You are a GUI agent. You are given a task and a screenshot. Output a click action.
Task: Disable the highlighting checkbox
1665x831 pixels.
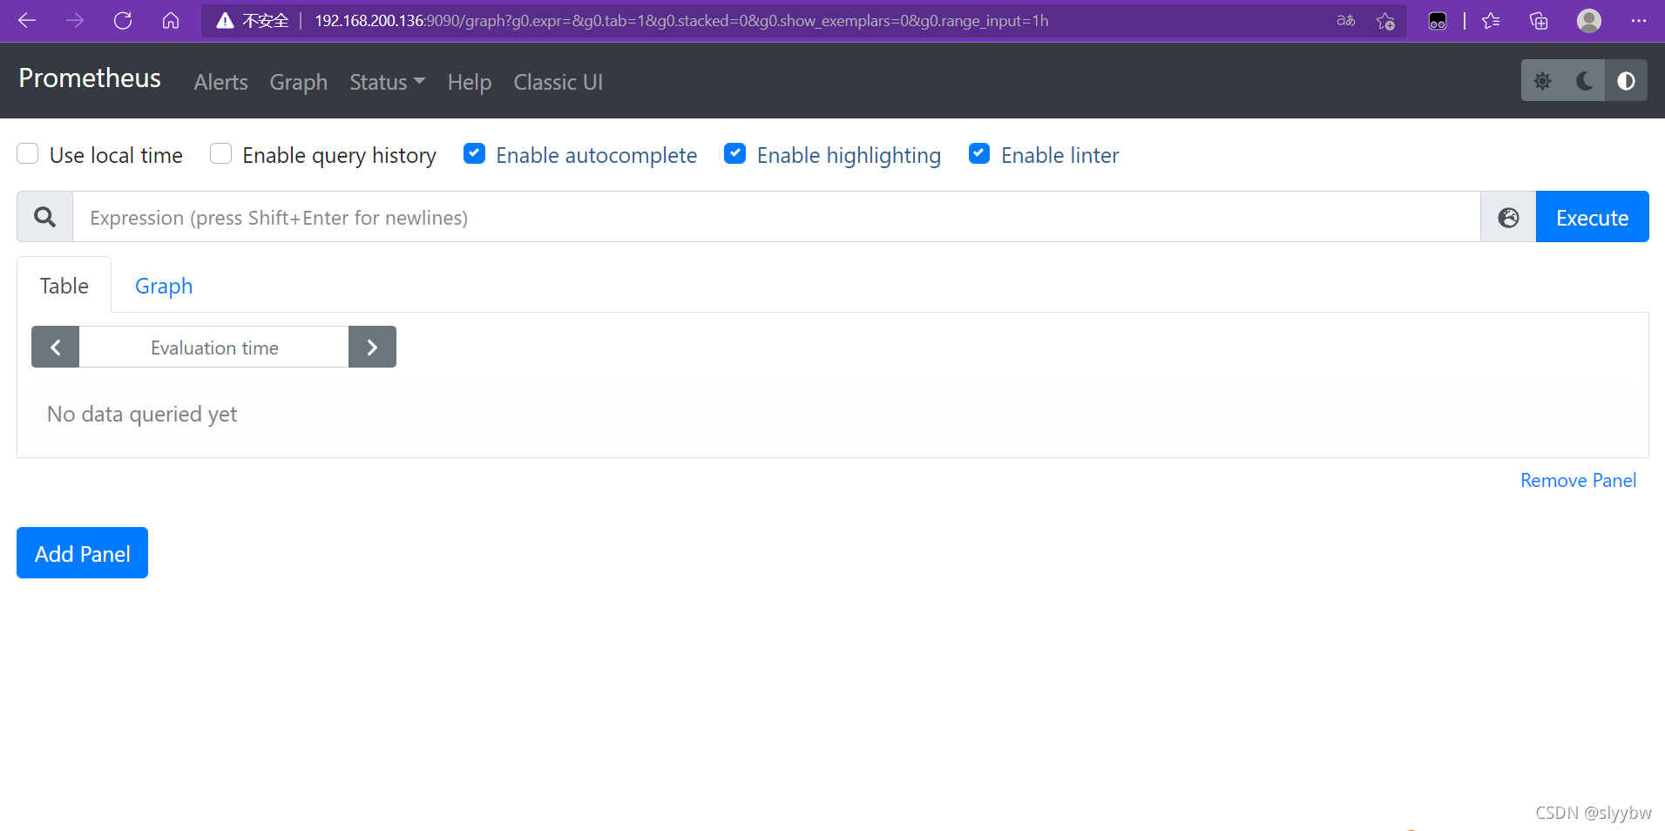[735, 154]
